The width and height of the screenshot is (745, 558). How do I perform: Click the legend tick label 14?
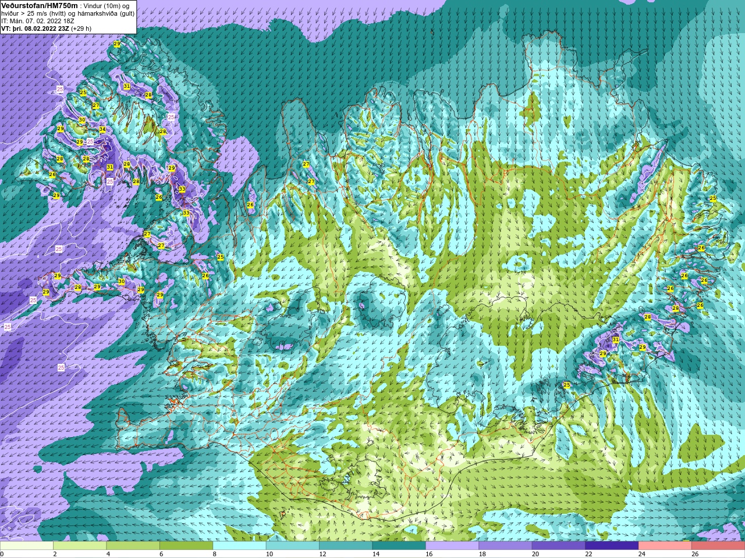[376, 554]
